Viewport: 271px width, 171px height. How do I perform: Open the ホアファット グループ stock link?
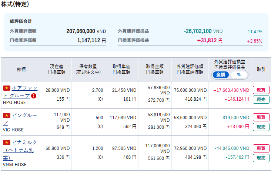[20, 92]
